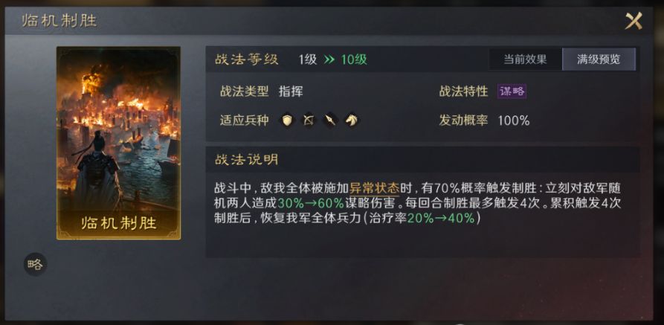Image resolution: width=664 pixels, height=325 pixels.
Task: Click the 临机制胜 title at top left
Action: click(x=59, y=21)
